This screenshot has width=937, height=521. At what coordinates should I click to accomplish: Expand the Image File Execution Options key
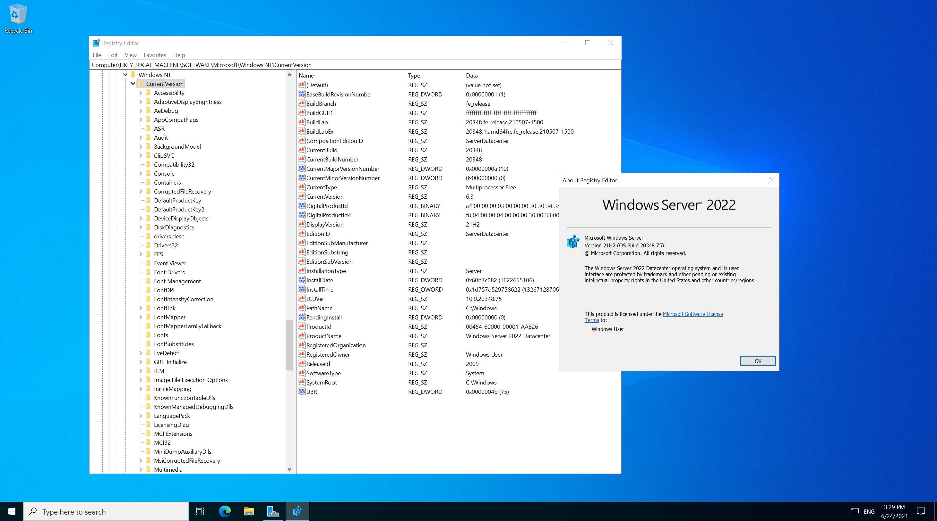point(141,380)
